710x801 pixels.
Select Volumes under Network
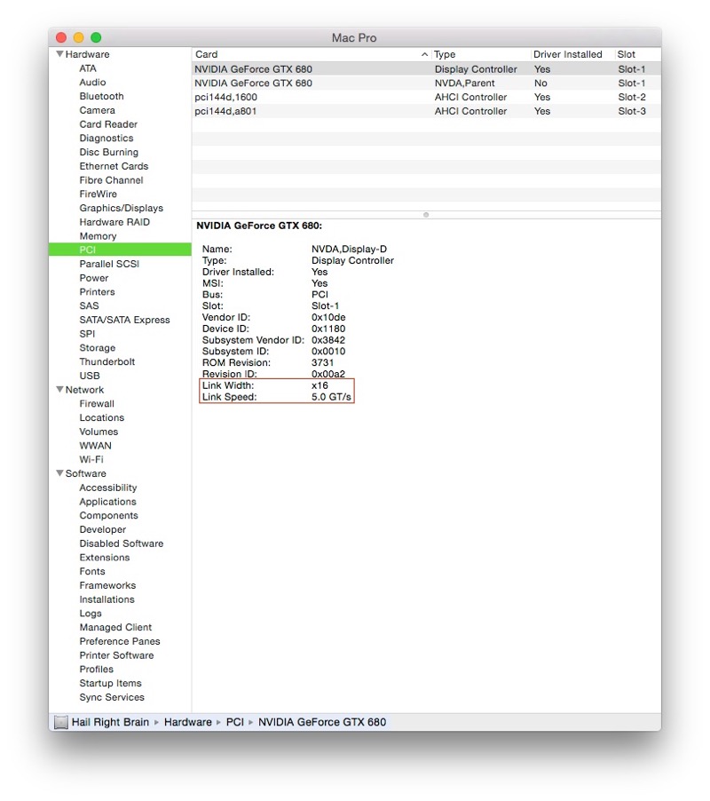click(x=99, y=432)
